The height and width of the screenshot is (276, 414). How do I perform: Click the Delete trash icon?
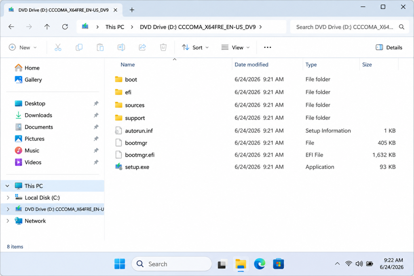tap(163, 48)
